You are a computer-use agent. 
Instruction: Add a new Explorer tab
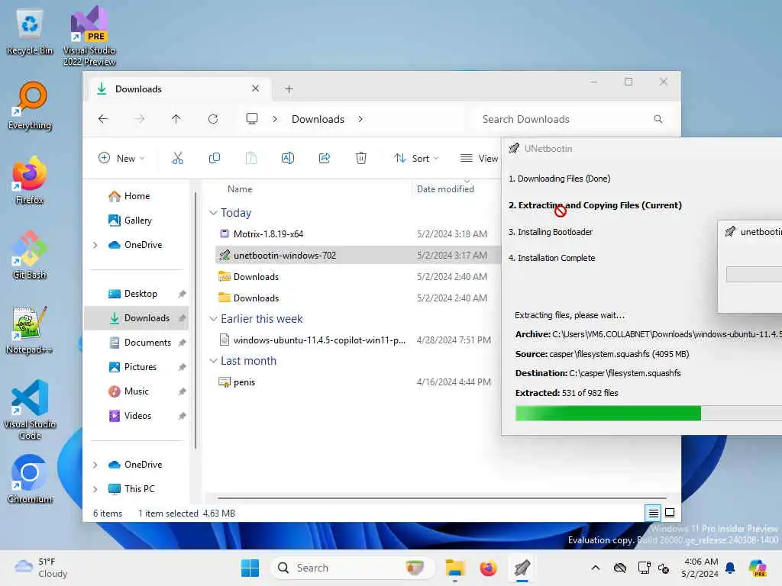(x=289, y=89)
